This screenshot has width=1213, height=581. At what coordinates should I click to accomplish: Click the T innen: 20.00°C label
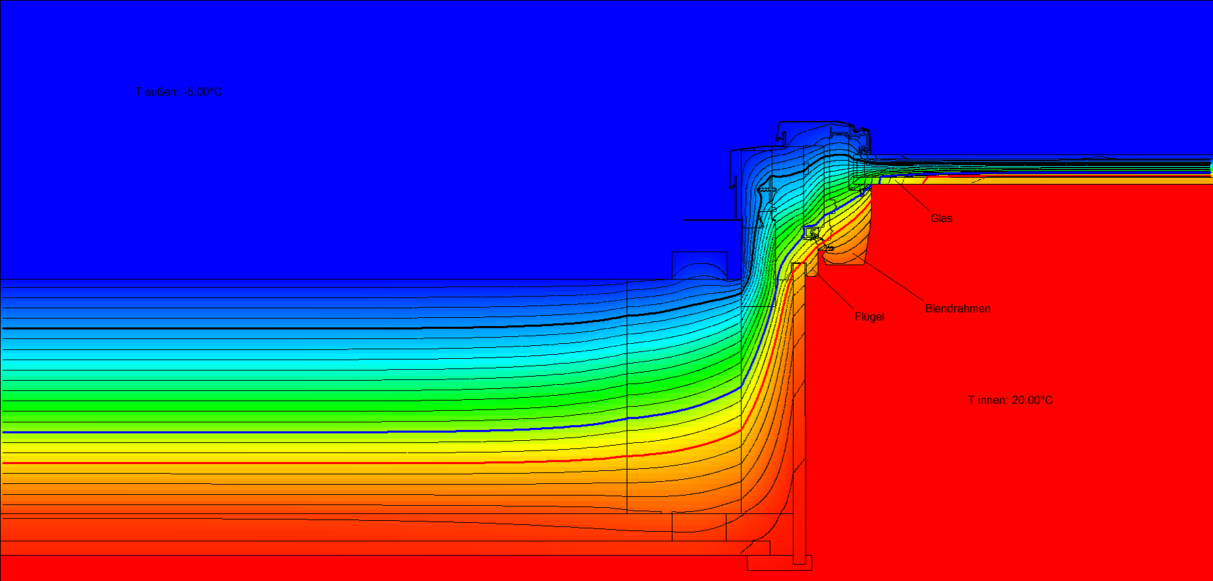pos(1010,400)
